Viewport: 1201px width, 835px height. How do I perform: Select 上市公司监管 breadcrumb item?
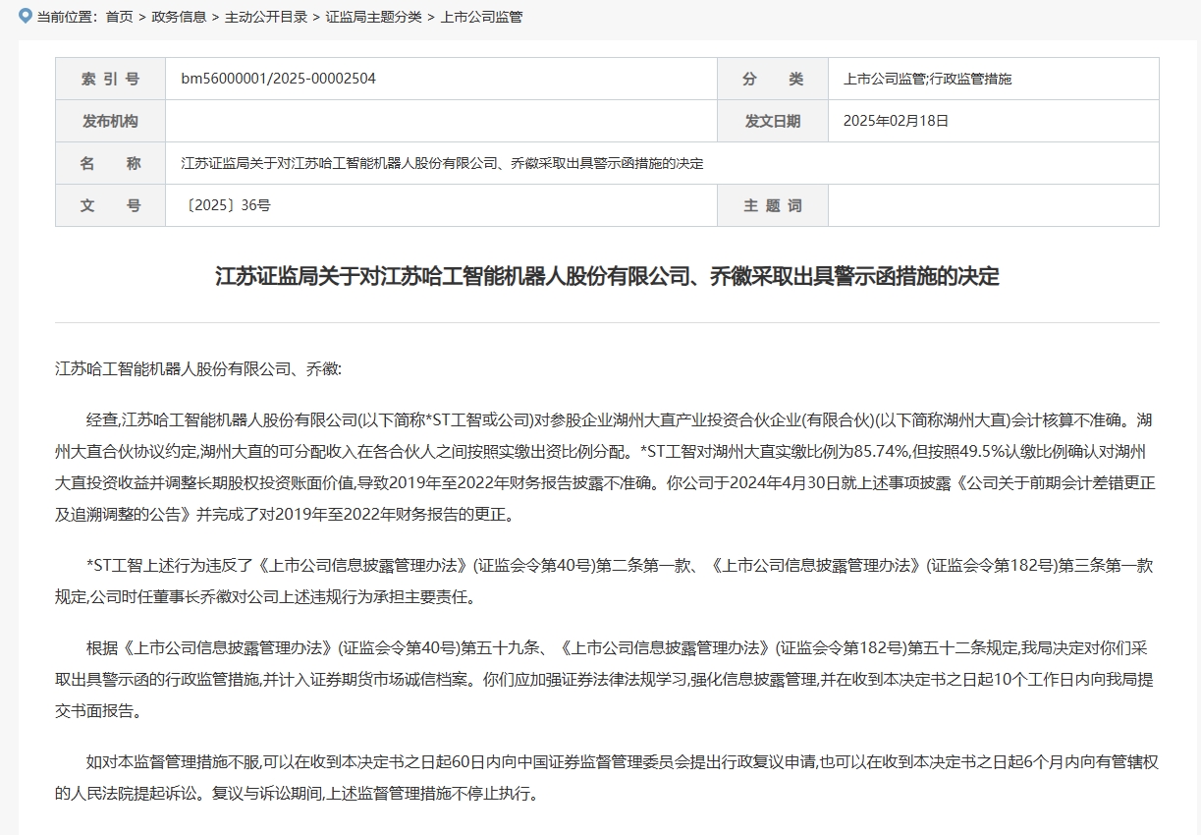coord(481,17)
